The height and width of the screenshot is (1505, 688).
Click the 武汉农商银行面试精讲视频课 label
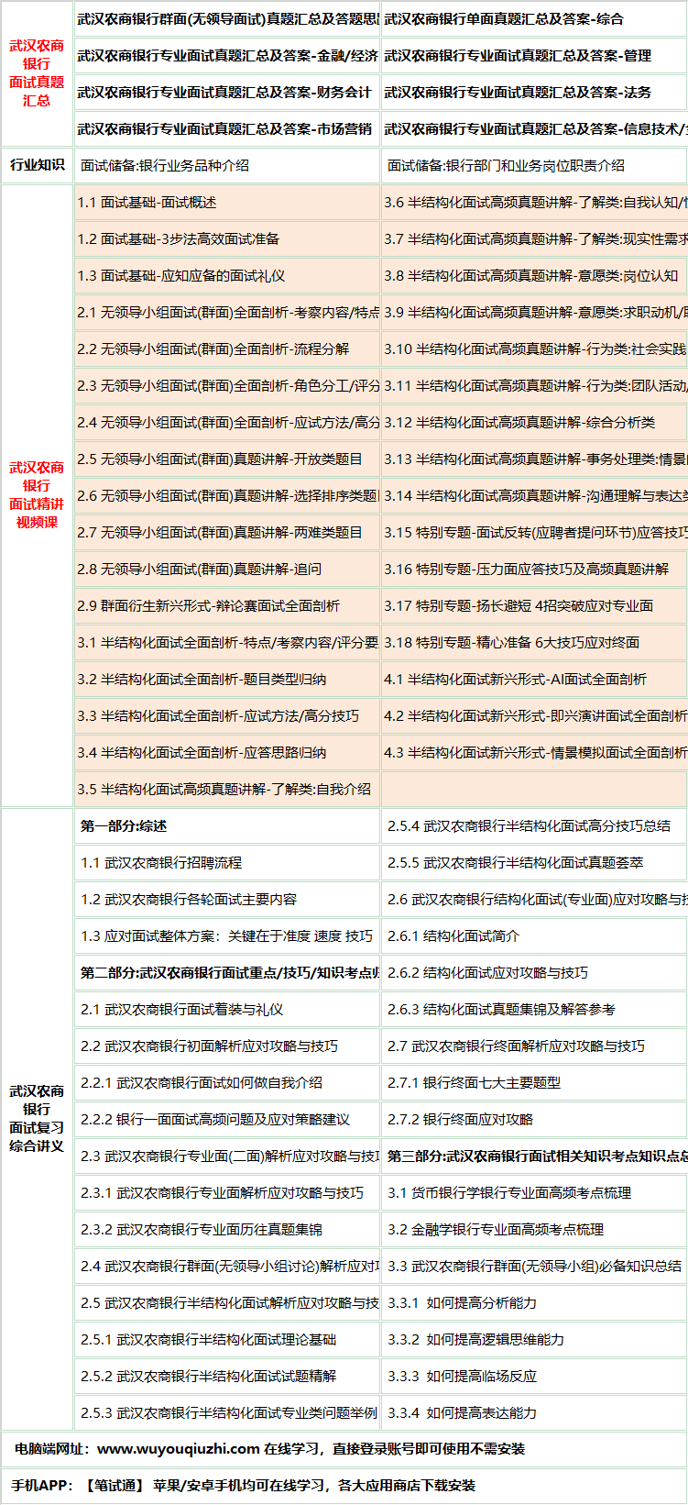(x=37, y=494)
